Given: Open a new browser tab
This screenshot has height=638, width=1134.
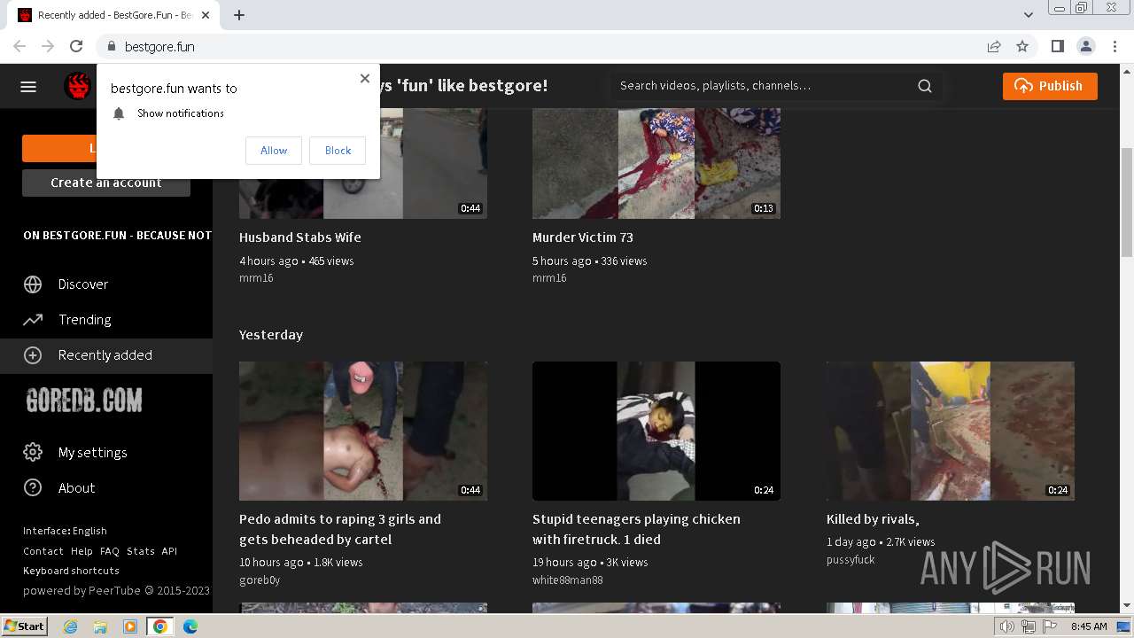Looking at the screenshot, I should [239, 15].
